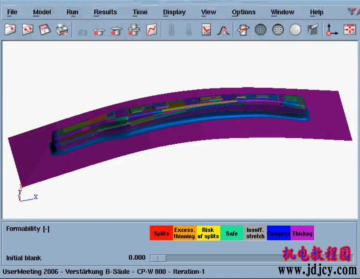Click the fit-to-window arrows icon
Screen dimensions: 360x279
pyautogui.click(x=349, y=29)
